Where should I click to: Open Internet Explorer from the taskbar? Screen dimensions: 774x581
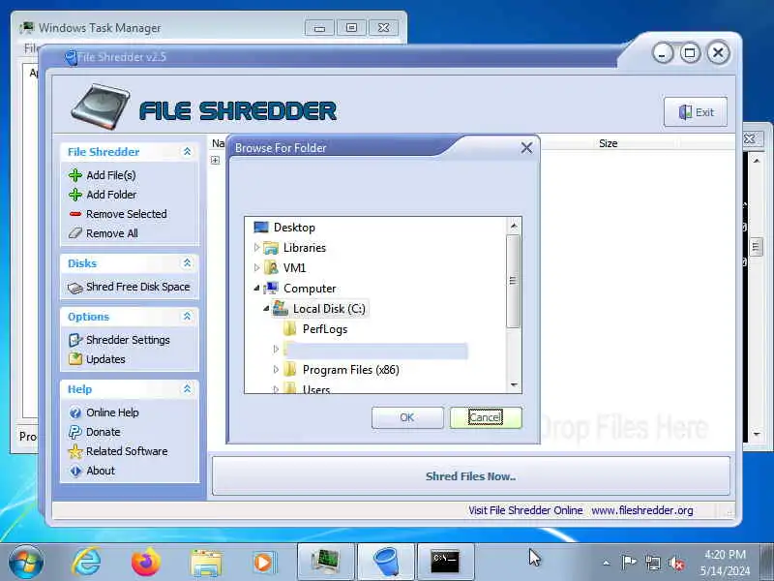tap(86, 562)
